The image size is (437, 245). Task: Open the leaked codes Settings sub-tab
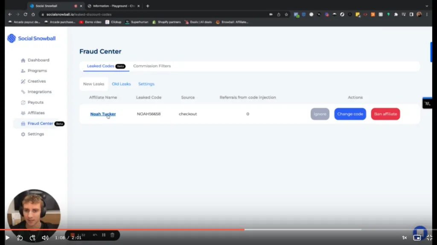pos(146,84)
